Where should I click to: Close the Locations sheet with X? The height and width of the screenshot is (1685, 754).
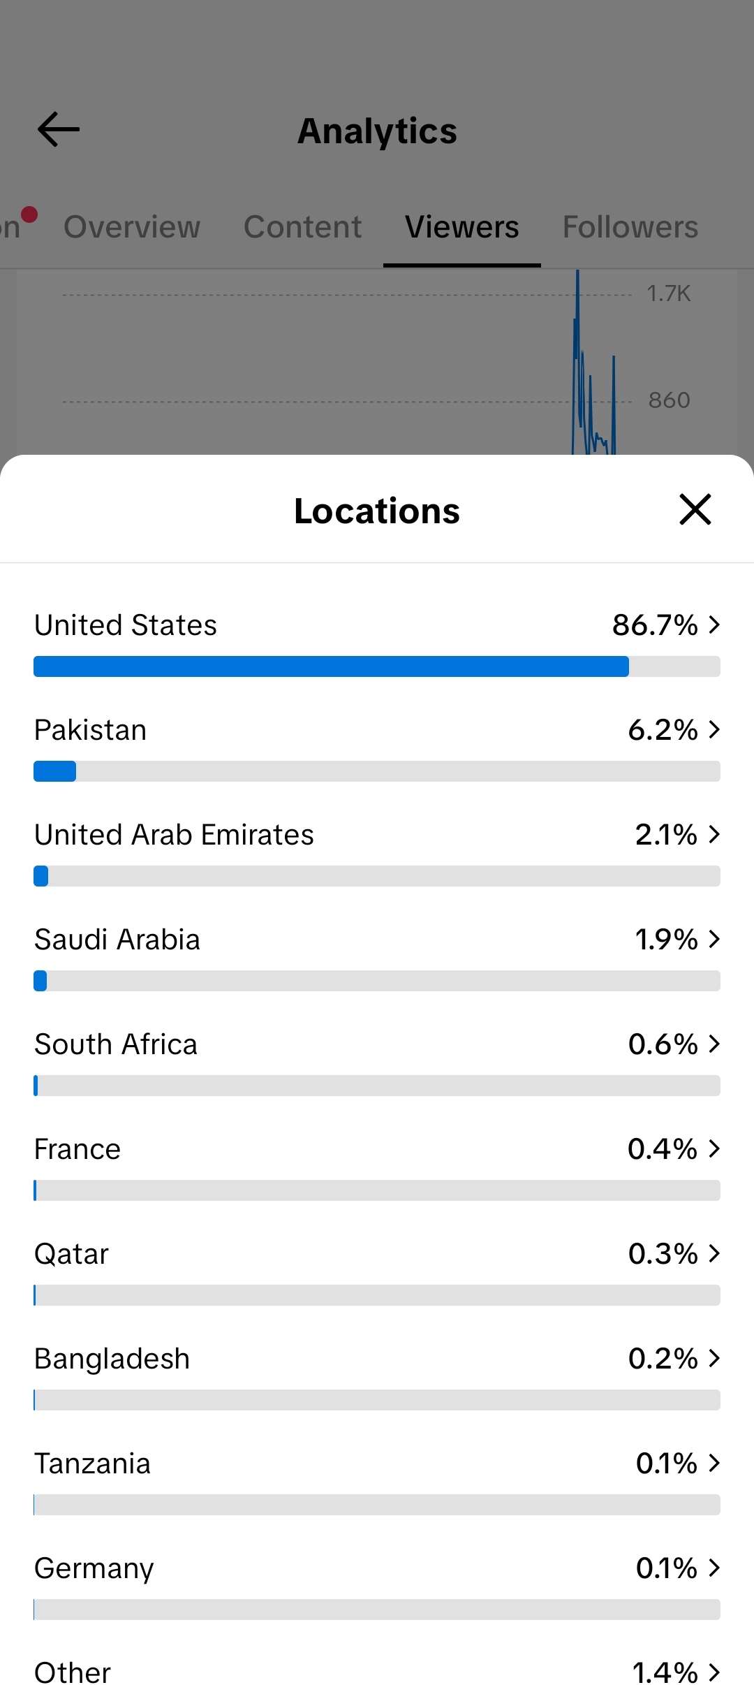pyautogui.click(x=695, y=509)
